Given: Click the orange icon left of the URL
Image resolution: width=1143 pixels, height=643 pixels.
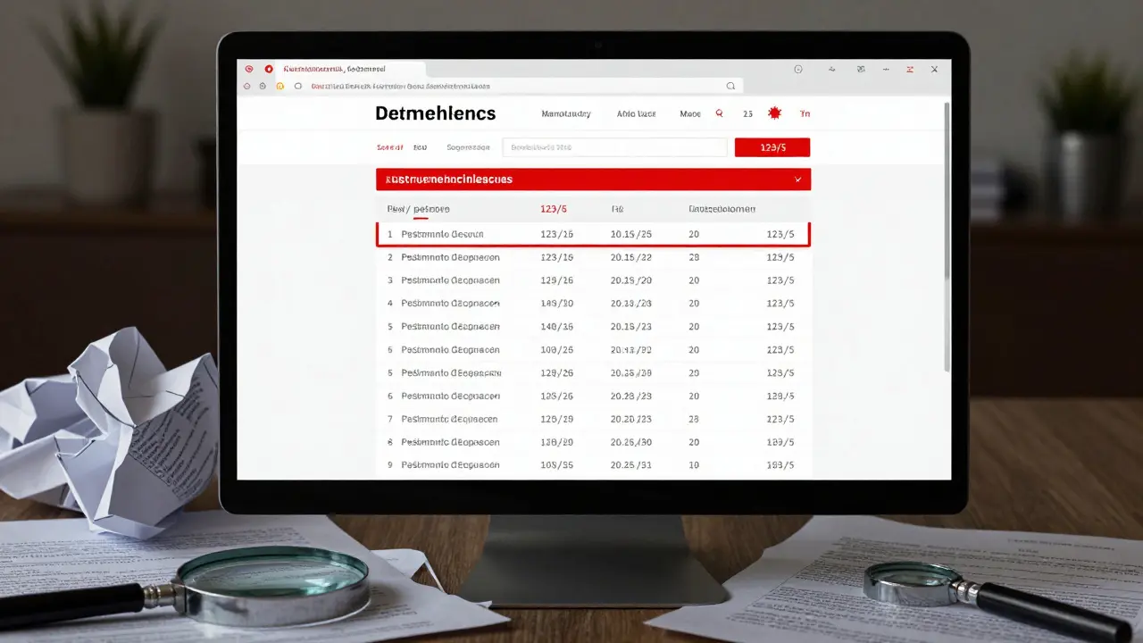Looking at the screenshot, I should [279, 87].
